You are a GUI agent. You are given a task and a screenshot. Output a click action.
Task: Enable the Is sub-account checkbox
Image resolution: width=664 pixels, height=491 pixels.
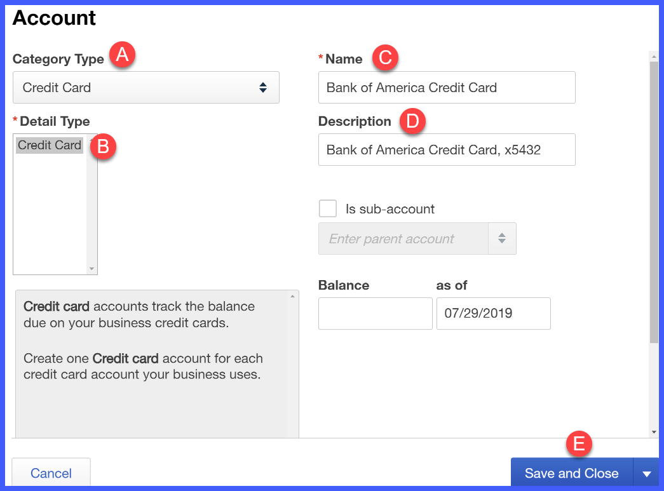point(328,209)
